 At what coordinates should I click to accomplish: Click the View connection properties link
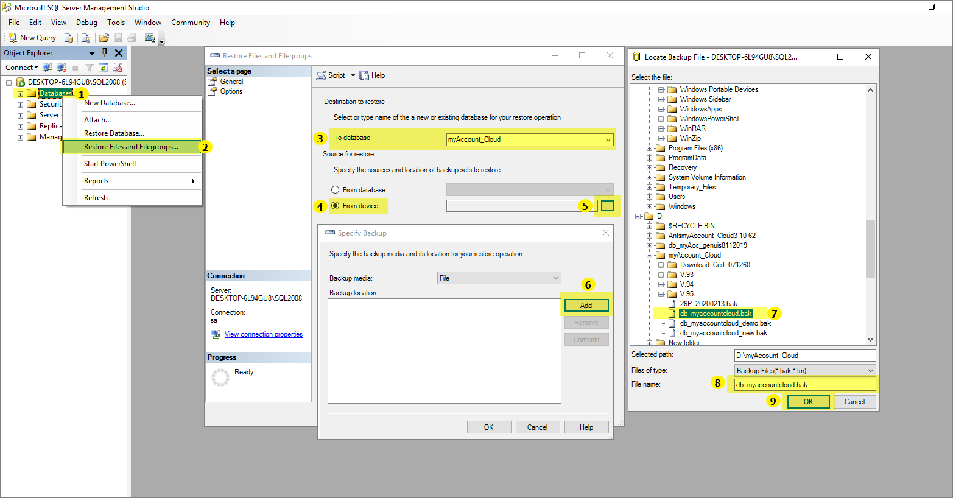[x=264, y=334]
